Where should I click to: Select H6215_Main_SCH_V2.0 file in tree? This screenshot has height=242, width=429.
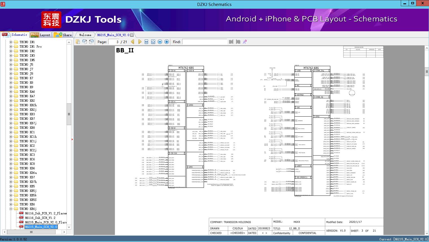pos(41,227)
